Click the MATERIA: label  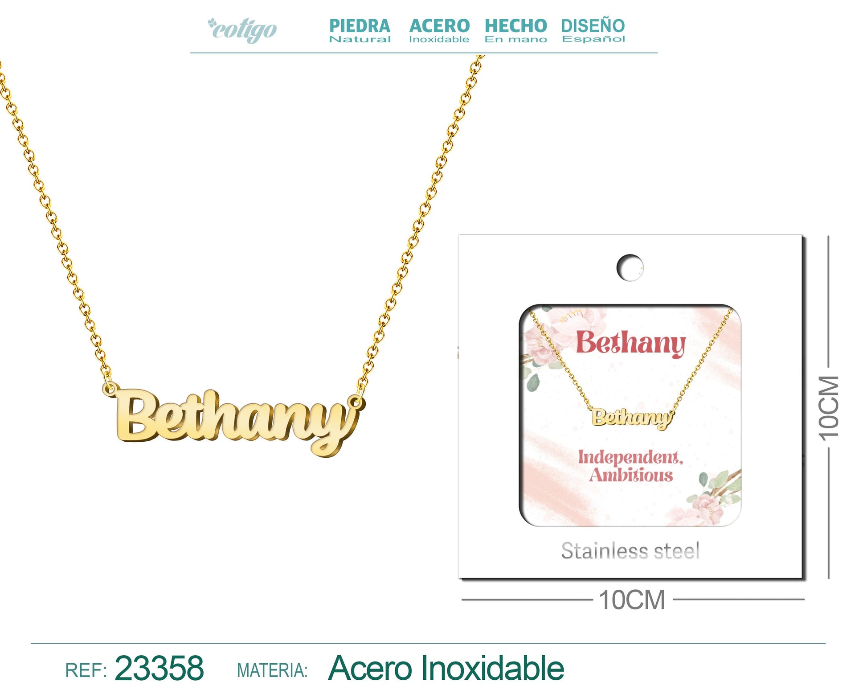(272, 671)
